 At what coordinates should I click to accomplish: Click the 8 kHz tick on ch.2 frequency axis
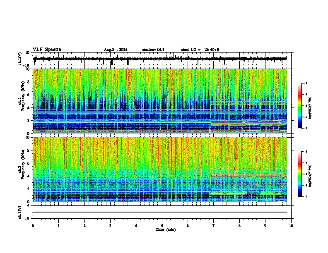coord(29,150)
